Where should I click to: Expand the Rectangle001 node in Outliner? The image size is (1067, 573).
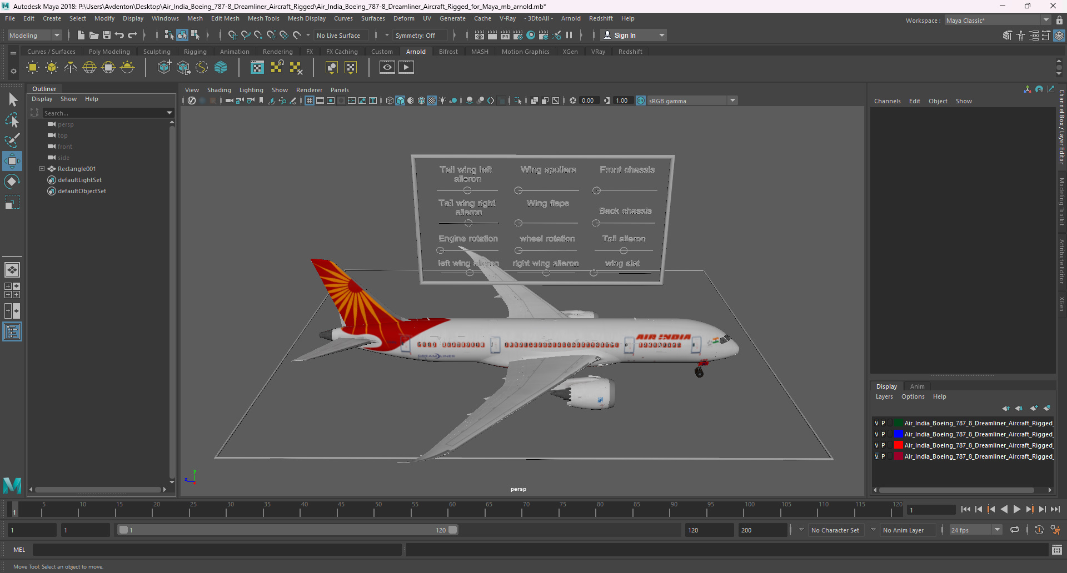coord(42,169)
